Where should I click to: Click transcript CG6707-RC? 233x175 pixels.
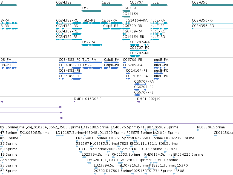click(x=140, y=48)
